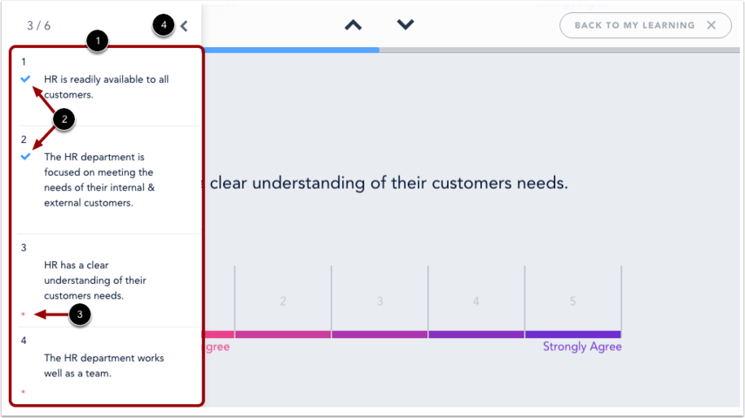Collapse the question list sidebar chevron
The width and height of the screenshot is (745, 418).
pos(185,25)
